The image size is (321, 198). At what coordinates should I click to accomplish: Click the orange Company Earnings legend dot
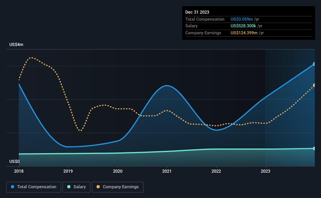(98, 187)
